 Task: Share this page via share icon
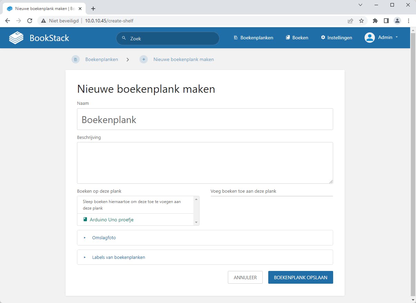350,21
